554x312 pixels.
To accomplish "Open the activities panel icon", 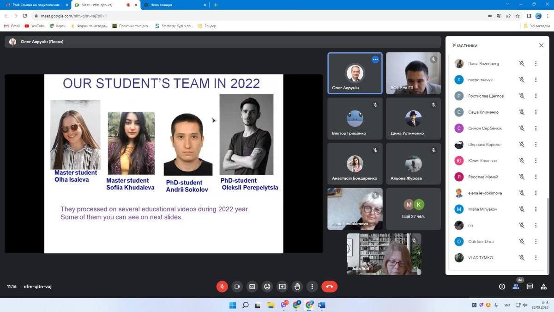I will click(543, 287).
